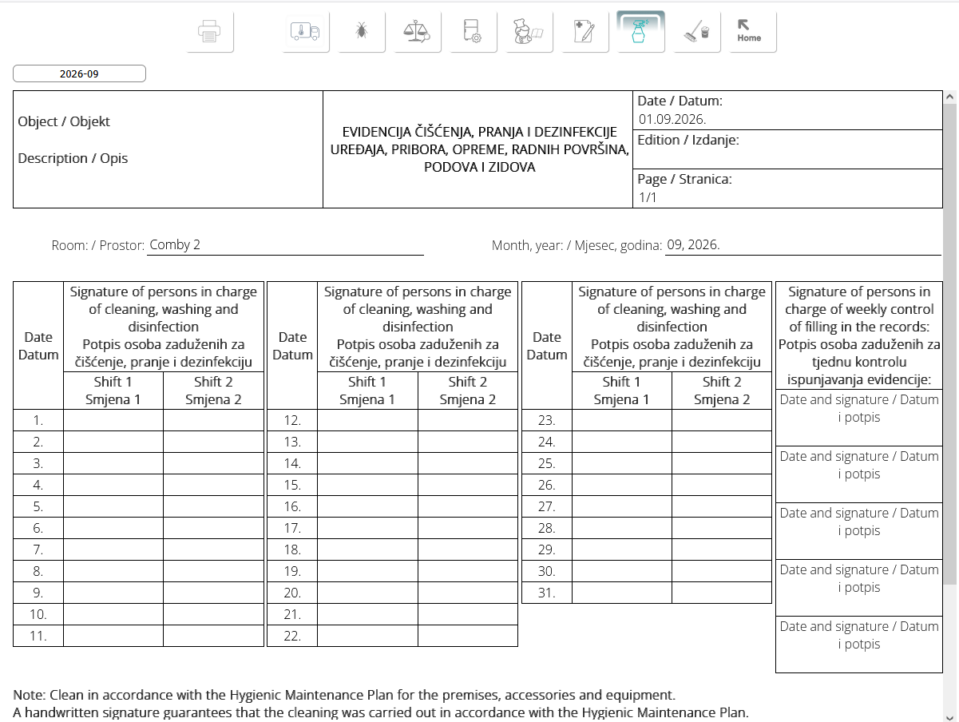Open the balance scales icon section
The height and width of the screenshot is (722, 959).
point(418,32)
